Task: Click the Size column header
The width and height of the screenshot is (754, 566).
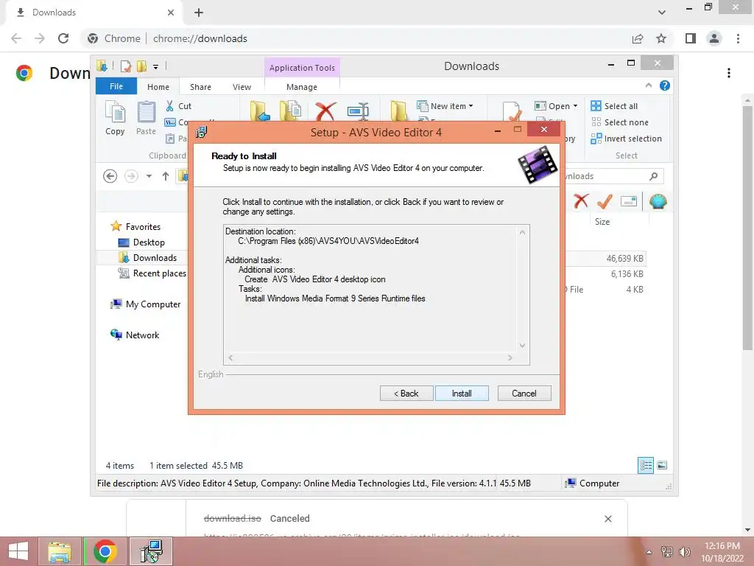Action: [602, 221]
